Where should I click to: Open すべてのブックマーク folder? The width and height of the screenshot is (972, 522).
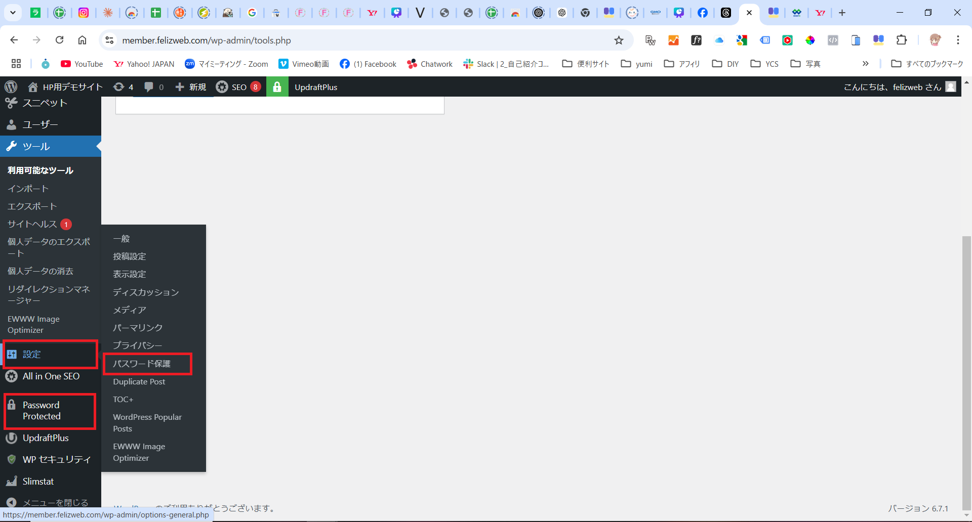[x=927, y=64]
